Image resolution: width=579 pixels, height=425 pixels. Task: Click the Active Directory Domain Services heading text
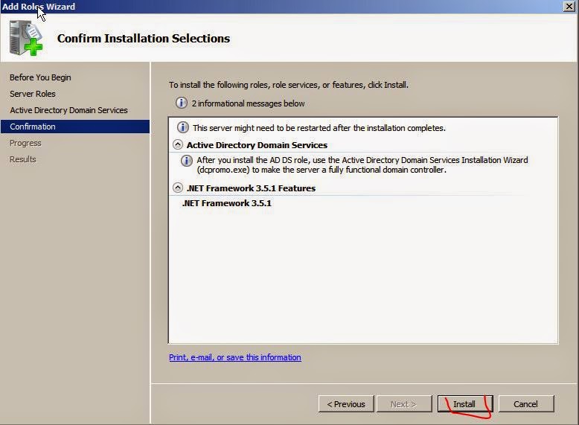point(257,145)
